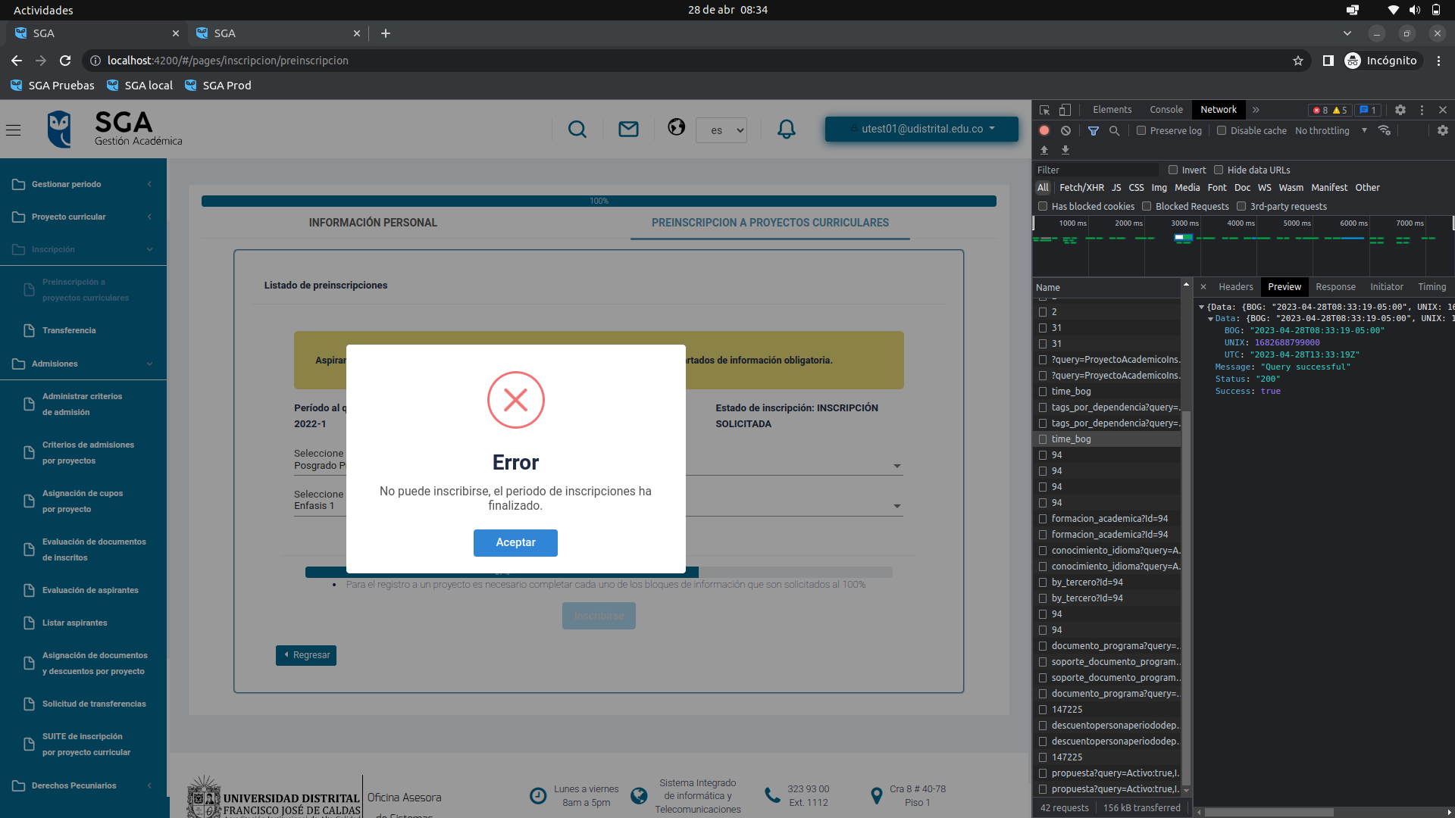Screen dimensions: 1455x818
Task: Enable the Preserve log checkbox
Action: [1141, 130]
